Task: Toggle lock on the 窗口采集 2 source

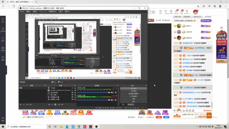Action: pos(75,95)
